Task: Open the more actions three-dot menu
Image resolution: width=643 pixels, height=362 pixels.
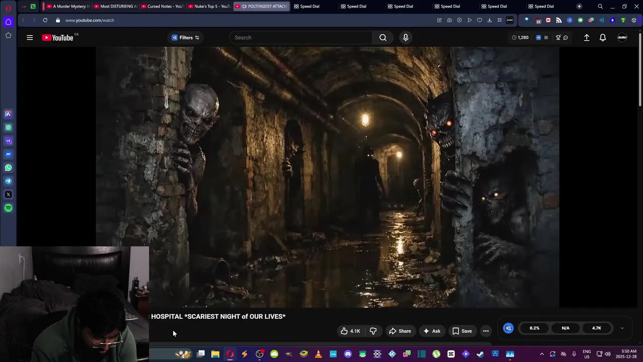Action: [486, 331]
